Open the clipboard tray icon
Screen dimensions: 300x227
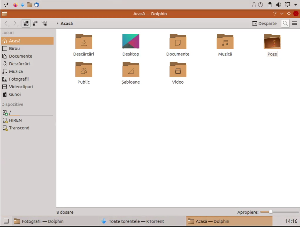pyautogui.click(x=270, y=5)
